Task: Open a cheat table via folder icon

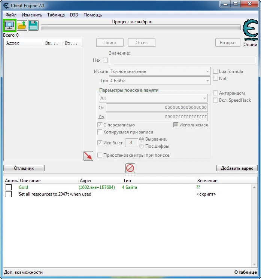Action: [22, 25]
